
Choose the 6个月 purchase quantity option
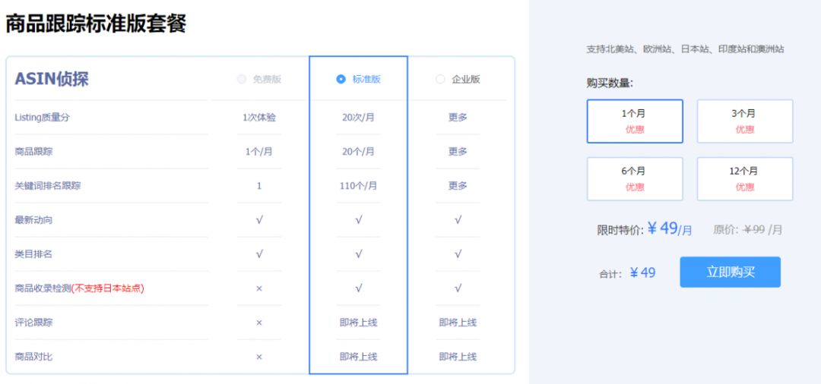(635, 178)
